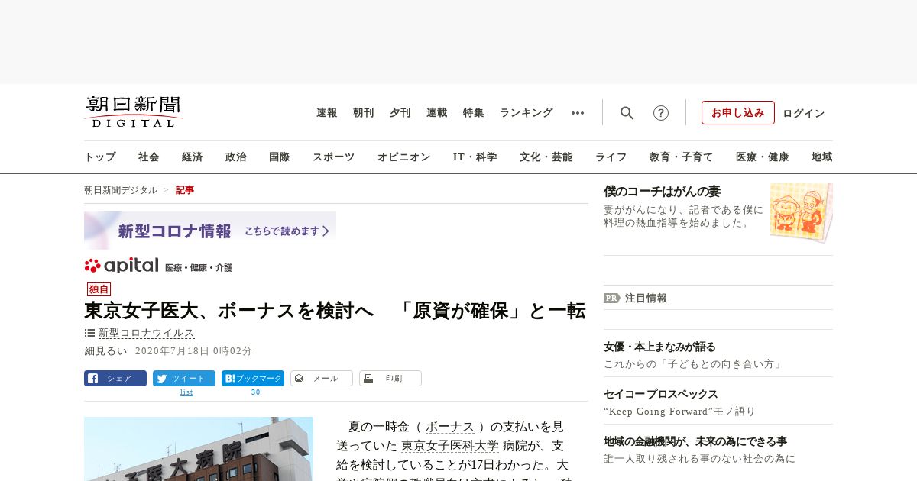917x481 pixels.
Task: Bookmark article with B!ブックマーク button
Action: (x=253, y=378)
